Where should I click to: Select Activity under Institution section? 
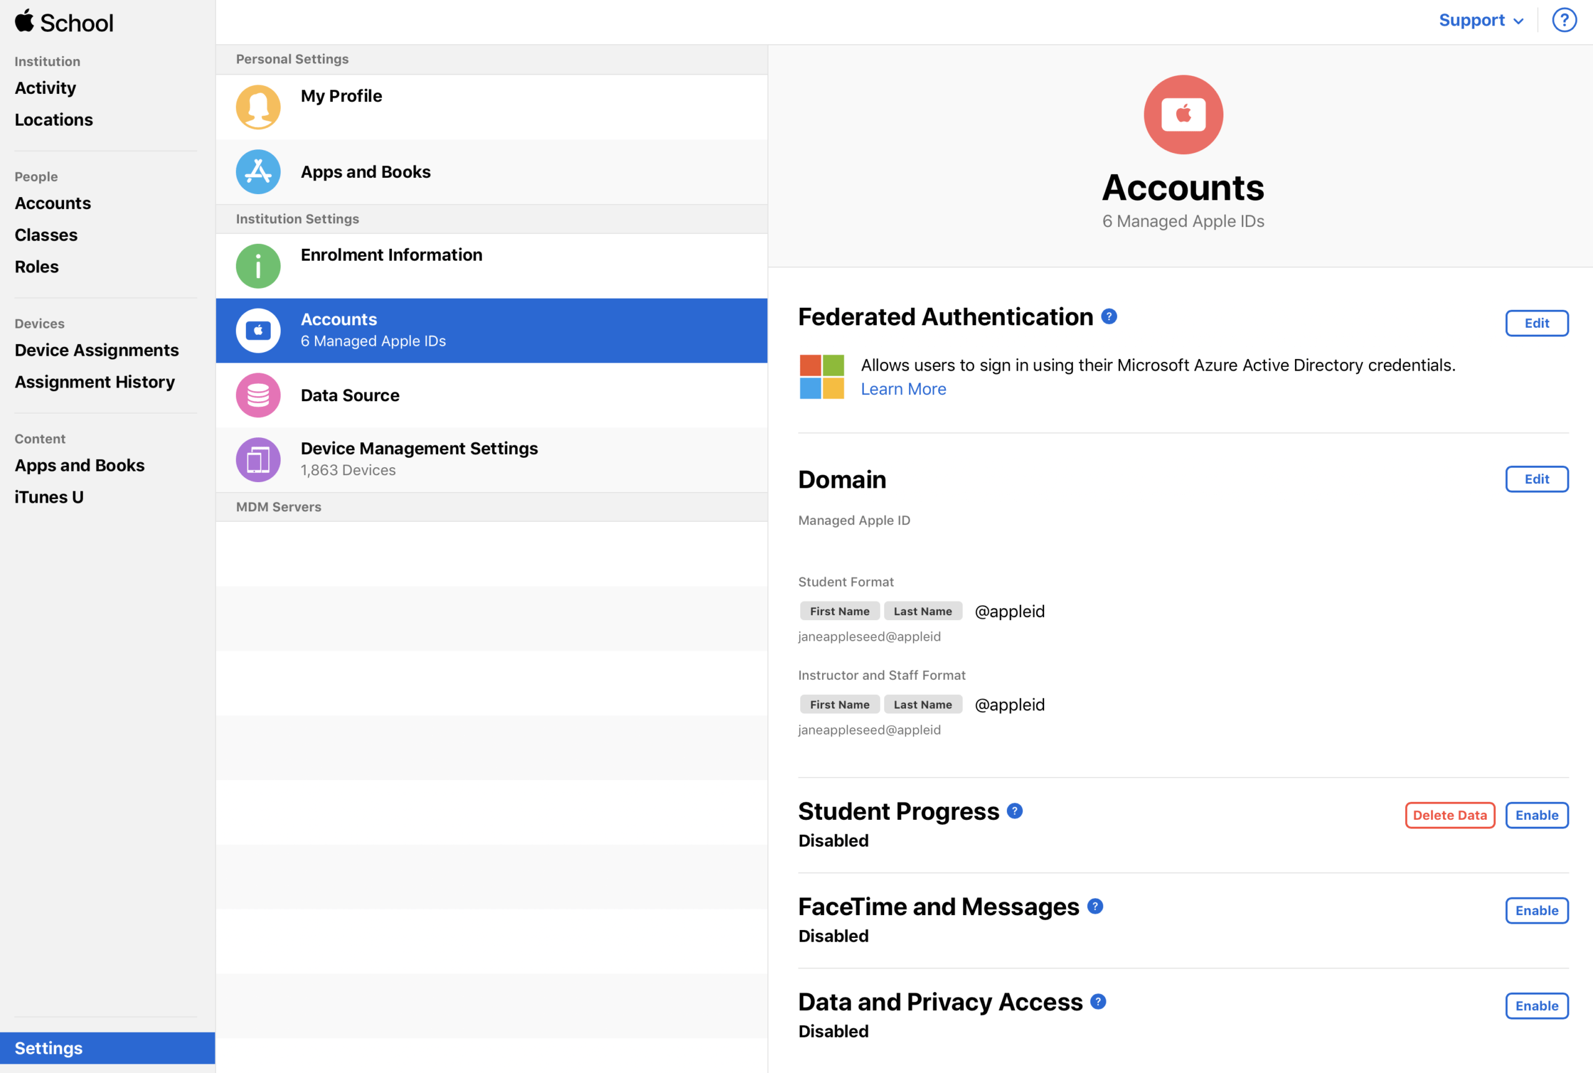tap(45, 88)
